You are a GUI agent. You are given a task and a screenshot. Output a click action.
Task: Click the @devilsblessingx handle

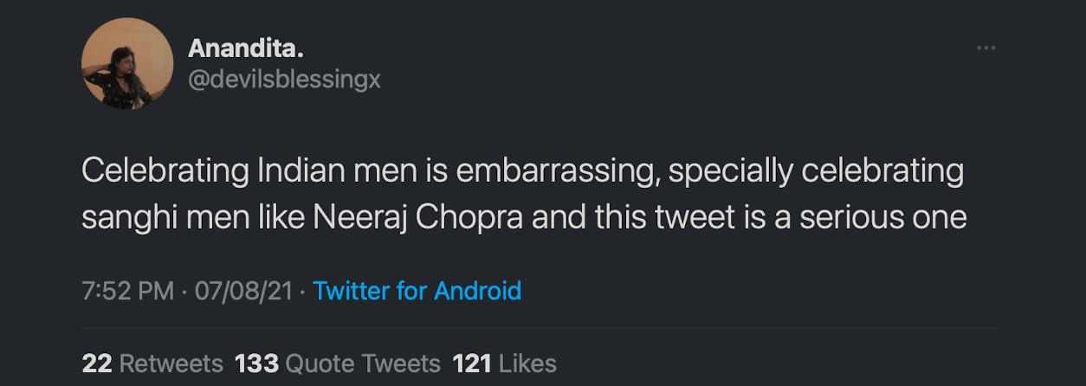click(x=284, y=80)
